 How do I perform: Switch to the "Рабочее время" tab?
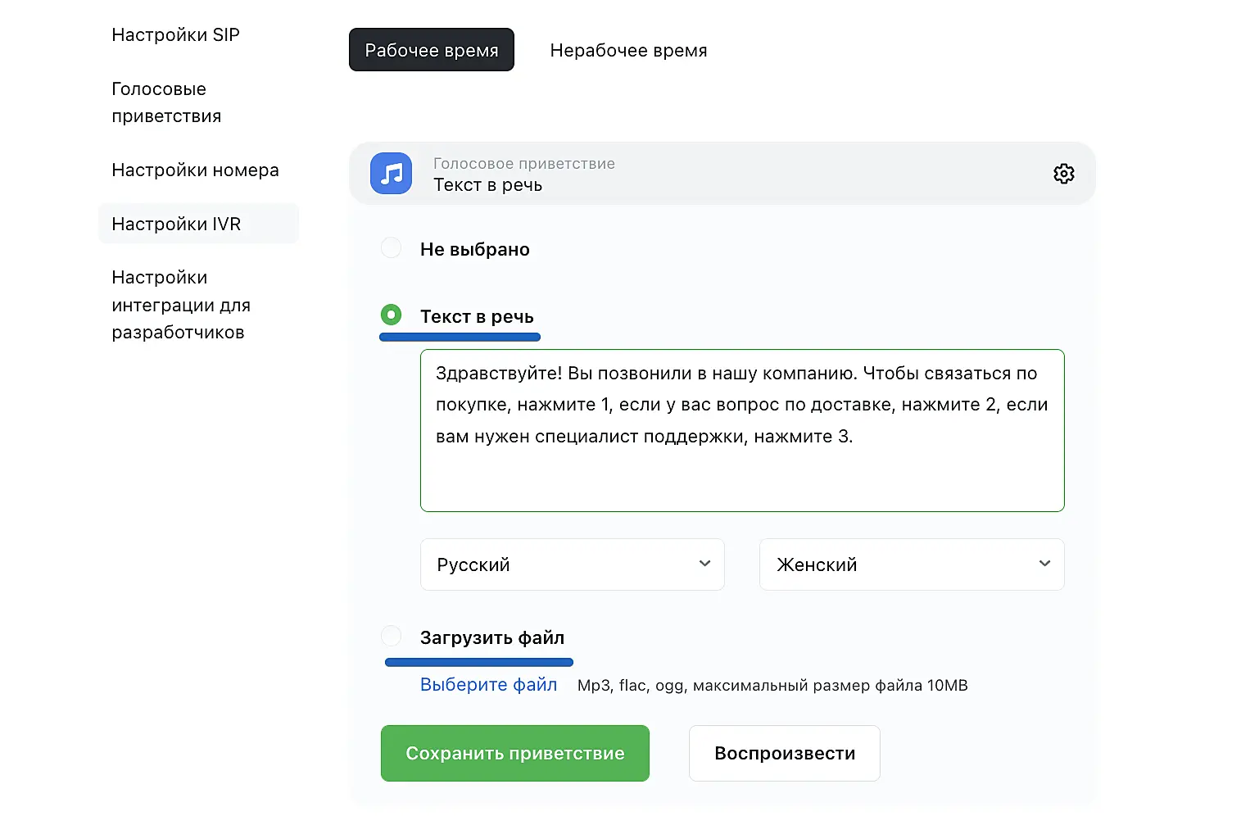point(431,50)
